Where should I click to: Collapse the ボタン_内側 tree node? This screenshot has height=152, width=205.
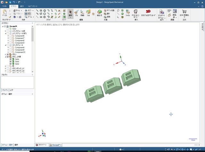click(x=5, y=57)
